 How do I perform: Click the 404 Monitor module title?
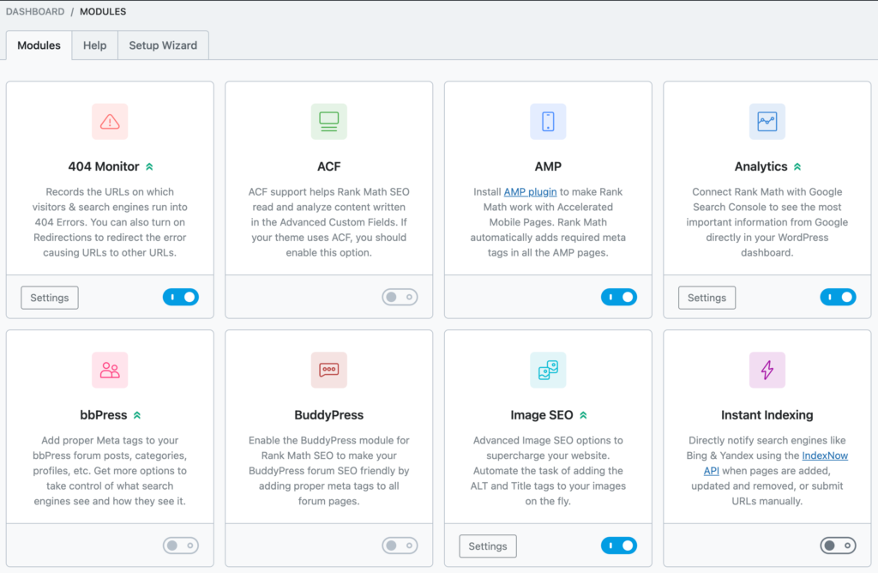click(104, 166)
